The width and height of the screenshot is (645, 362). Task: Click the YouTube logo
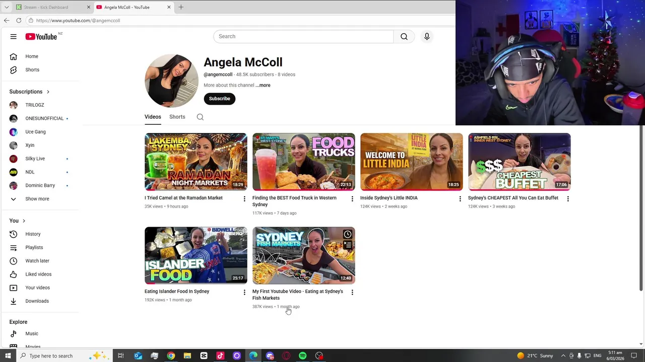pyautogui.click(x=41, y=36)
